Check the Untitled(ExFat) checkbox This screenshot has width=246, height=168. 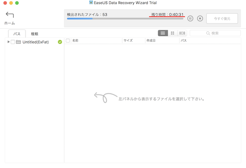click(x=13, y=42)
